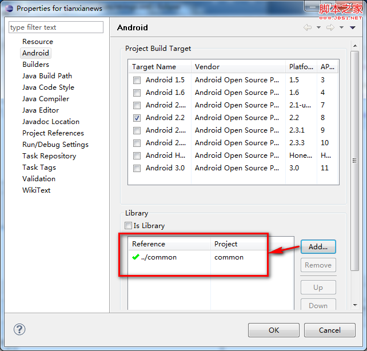The image size is (367, 351).
Task: Open the Java Build Path page
Action: (47, 76)
